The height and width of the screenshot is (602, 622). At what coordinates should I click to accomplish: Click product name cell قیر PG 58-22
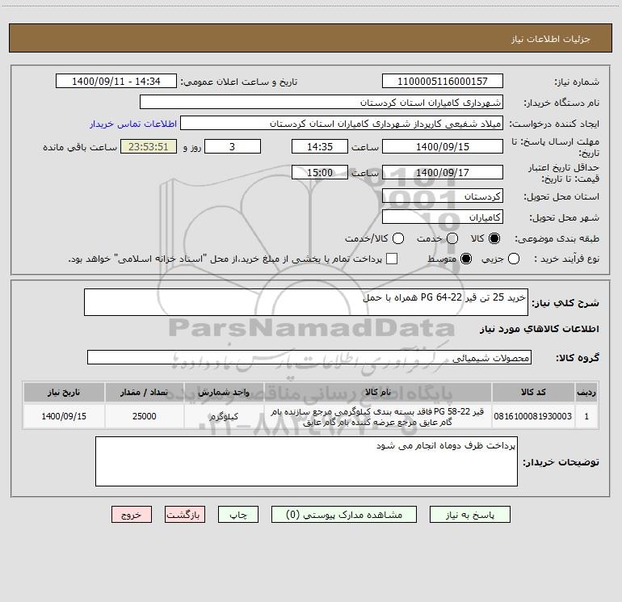pos(378,416)
